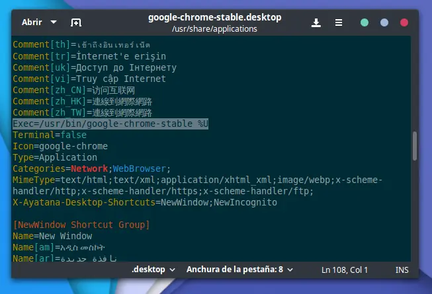The width and height of the screenshot is (432, 294).
Task: Click the X-Ayatana-Desktop-Shortcuts line
Action: 145,202
